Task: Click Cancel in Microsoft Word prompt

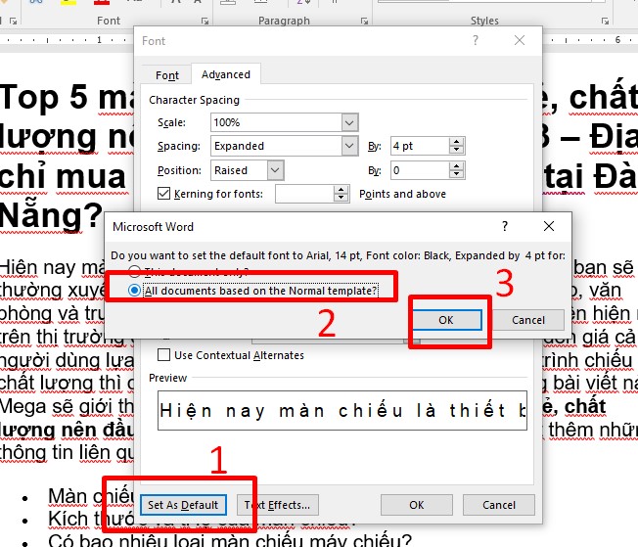Action: click(528, 320)
